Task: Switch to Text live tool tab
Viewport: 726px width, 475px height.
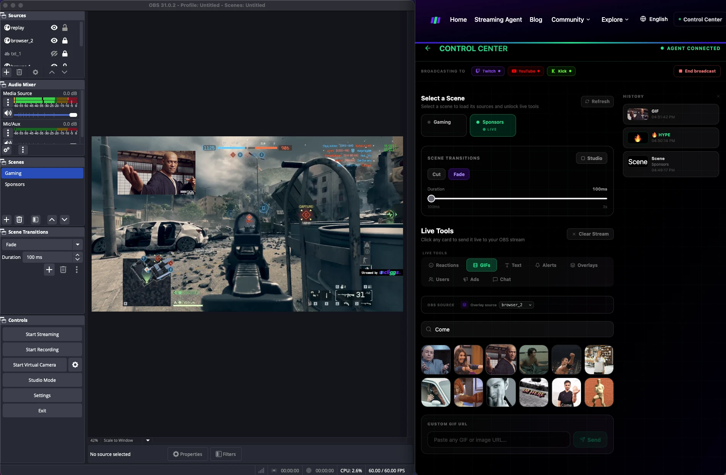Action: (x=513, y=265)
